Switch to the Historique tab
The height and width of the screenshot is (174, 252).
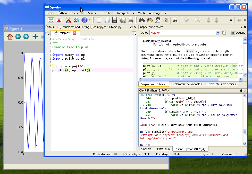[163, 149]
